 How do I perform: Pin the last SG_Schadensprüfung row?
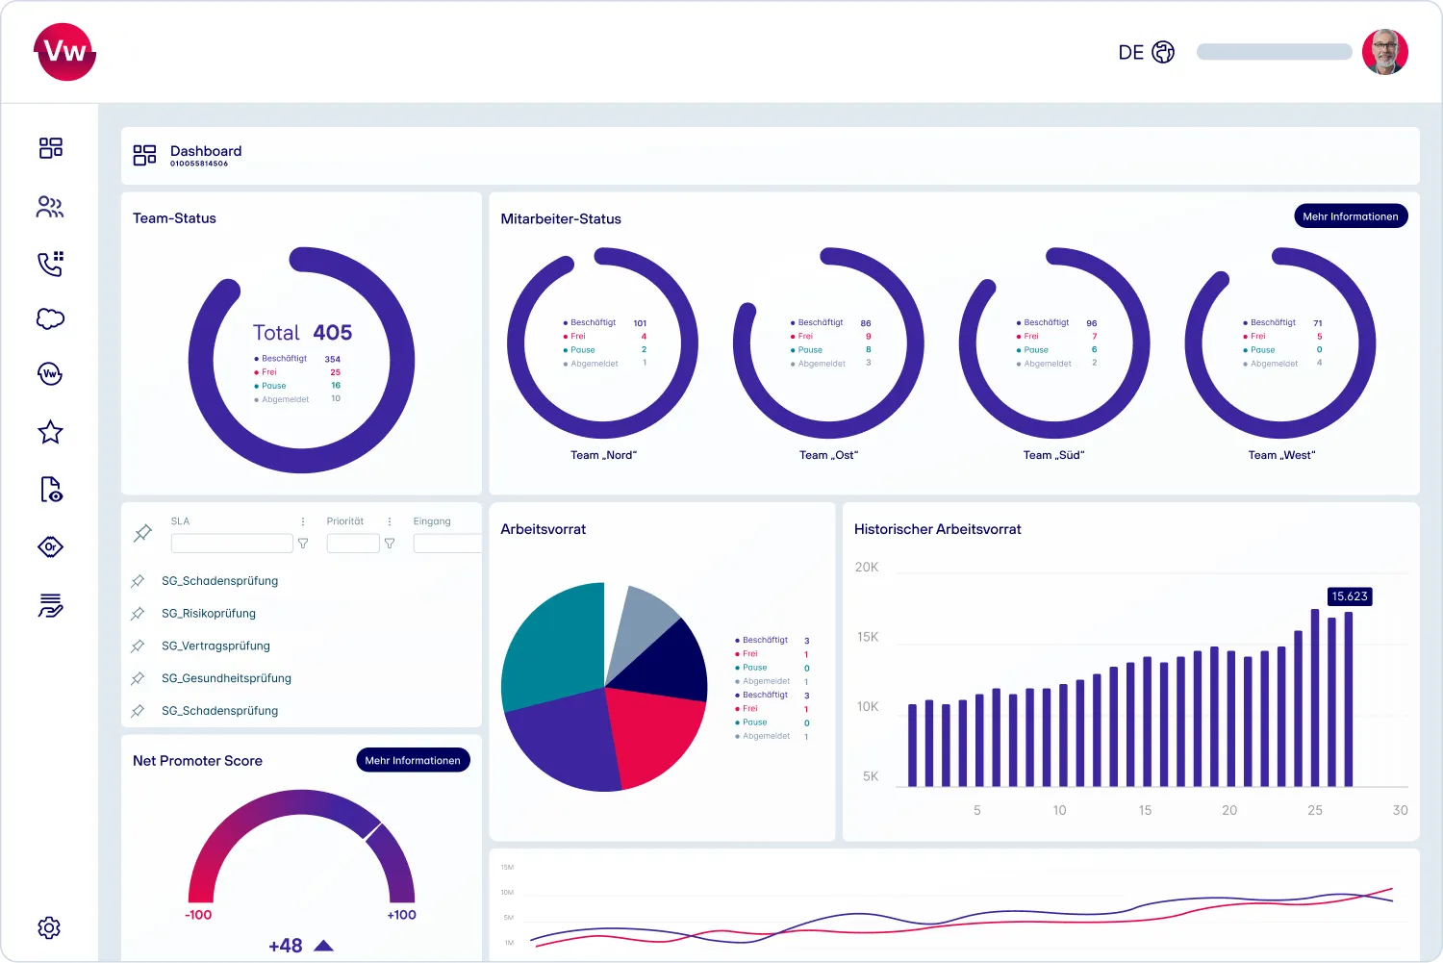[x=138, y=711]
